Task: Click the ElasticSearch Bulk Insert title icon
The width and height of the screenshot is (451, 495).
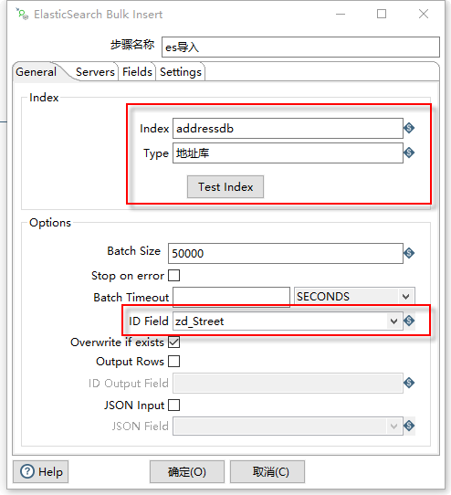Action: pos(22,14)
